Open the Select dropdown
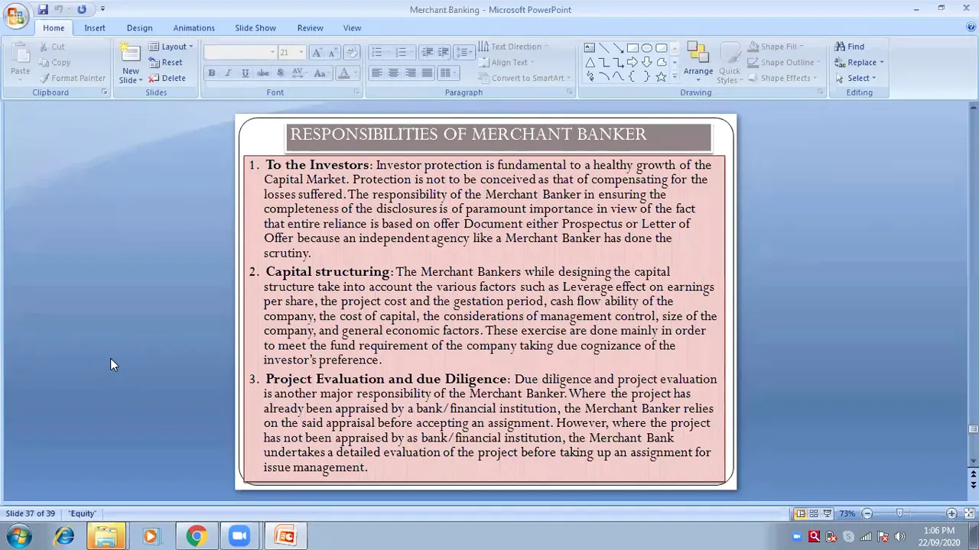 [x=856, y=78]
